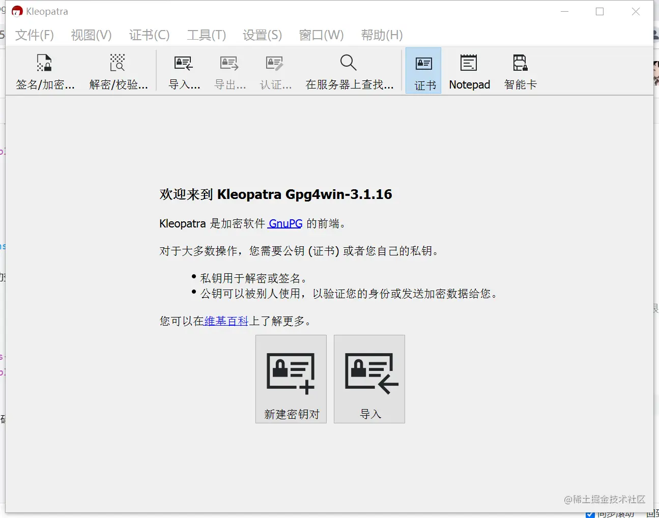Click the 导入 import toolbar icon
This screenshot has width=659, height=518.
click(x=184, y=71)
